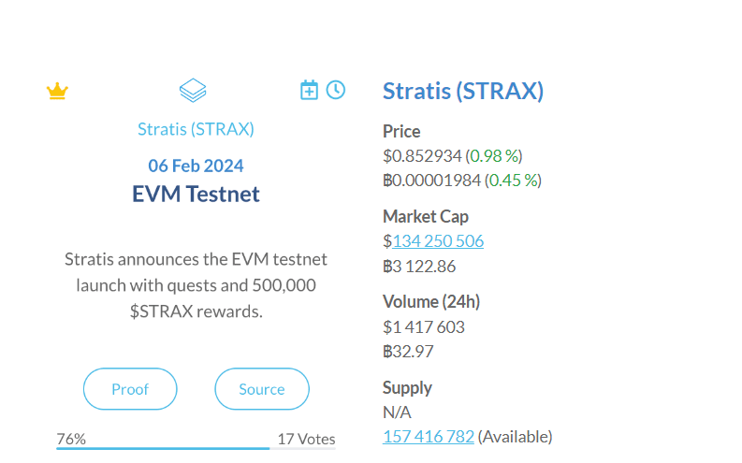Click the clock reminder icon
Screen dimensions: 742x463
click(336, 90)
